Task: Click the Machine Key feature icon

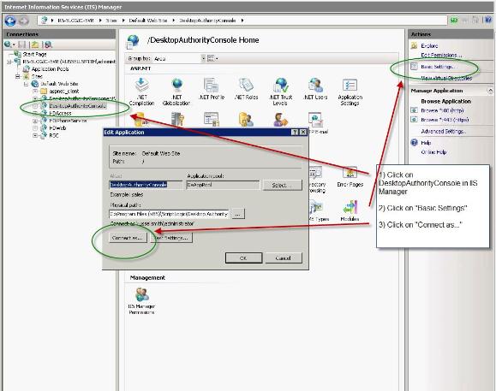Action: tap(177, 120)
